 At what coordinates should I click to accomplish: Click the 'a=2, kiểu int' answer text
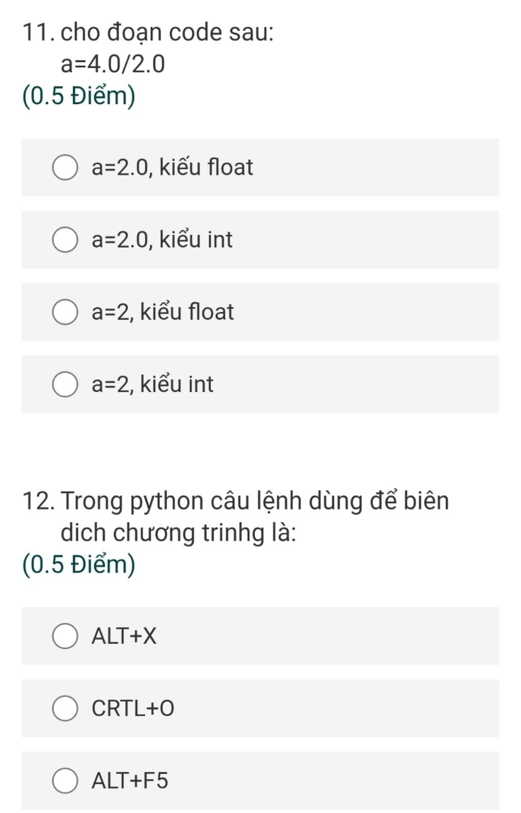pos(152,384)
